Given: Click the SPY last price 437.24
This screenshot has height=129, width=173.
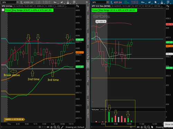Looking at the screenshot, I should [x=118, y=2].
